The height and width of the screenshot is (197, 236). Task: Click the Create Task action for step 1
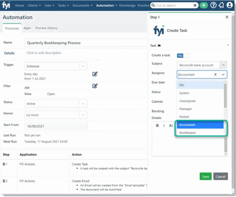point(80,164)
